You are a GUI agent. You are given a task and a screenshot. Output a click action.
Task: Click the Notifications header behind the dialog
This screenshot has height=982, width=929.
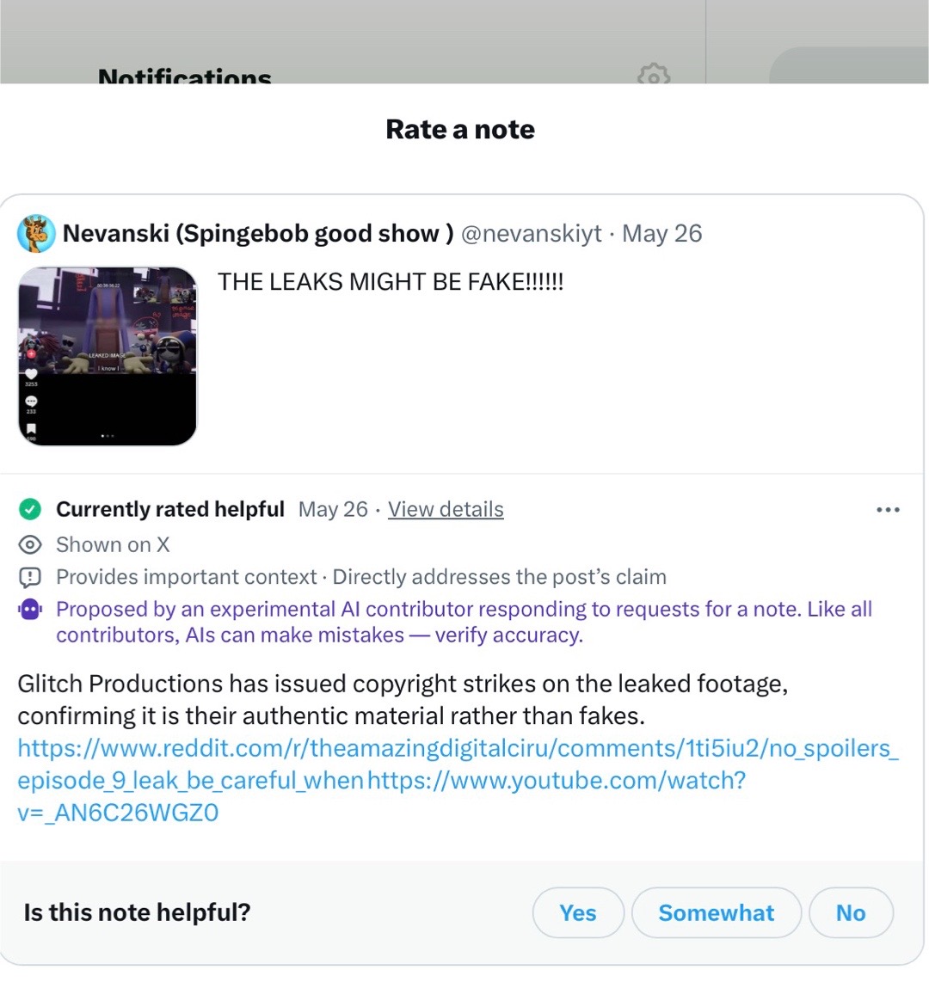(185, 77)
